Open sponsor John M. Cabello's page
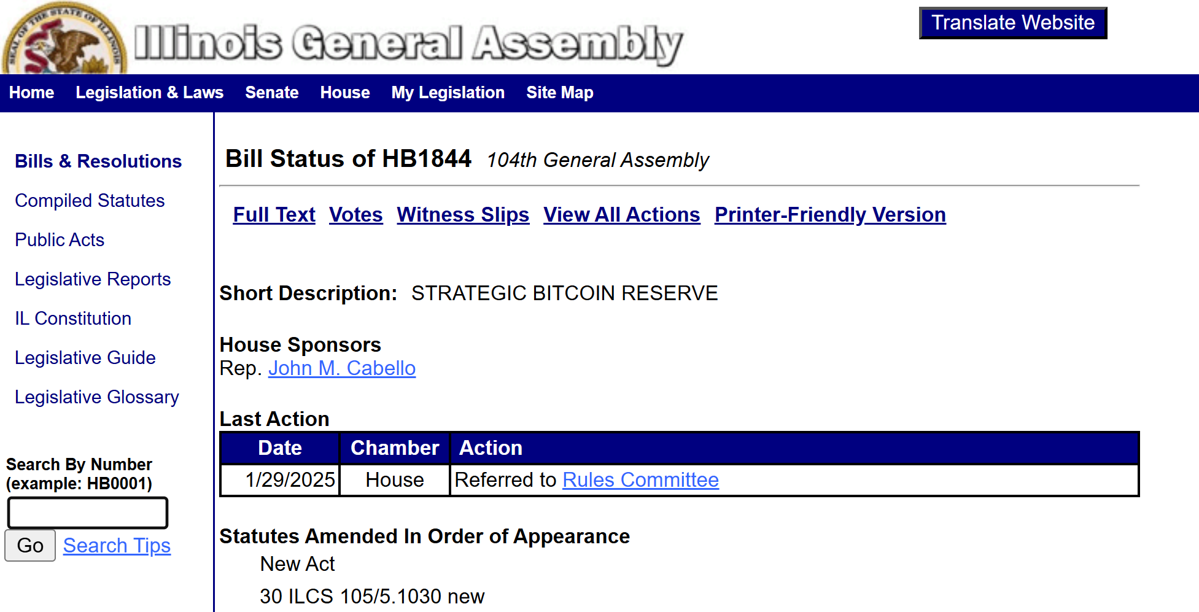This screenshot has width=1199, height=612. [342, 368]
